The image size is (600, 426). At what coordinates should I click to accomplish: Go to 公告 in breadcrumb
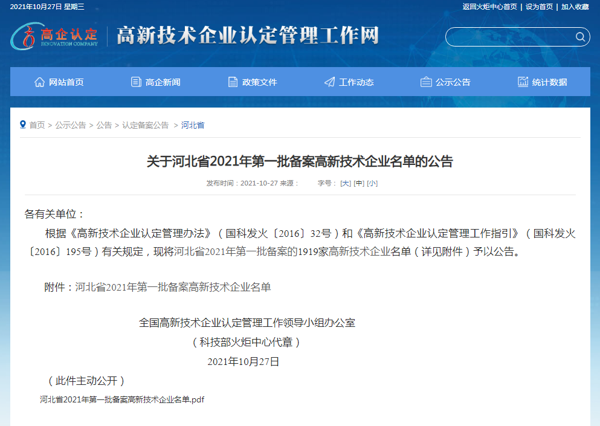click(x=104, y=125)
